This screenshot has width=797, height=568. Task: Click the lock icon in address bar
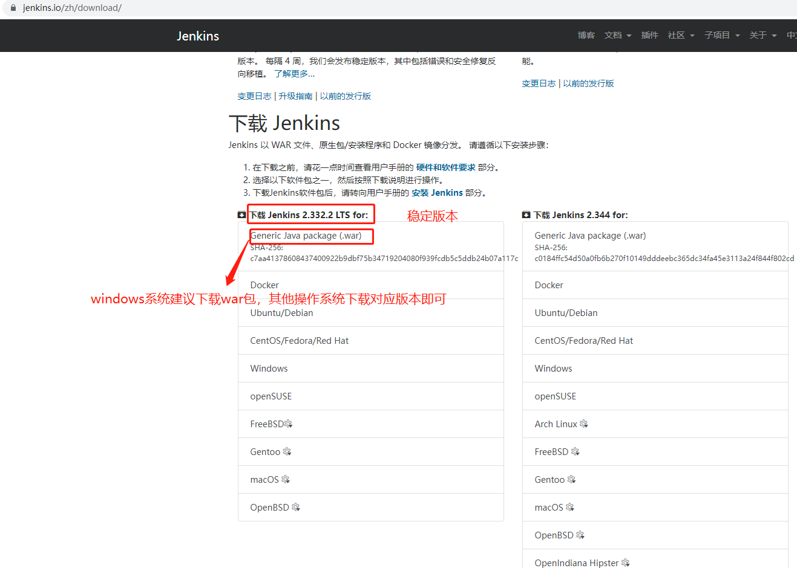[13, 8]
